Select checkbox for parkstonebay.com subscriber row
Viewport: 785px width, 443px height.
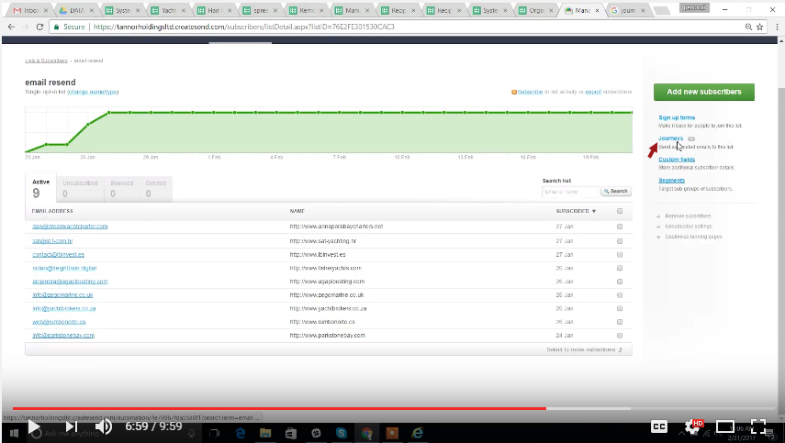(x=620, y=336)
